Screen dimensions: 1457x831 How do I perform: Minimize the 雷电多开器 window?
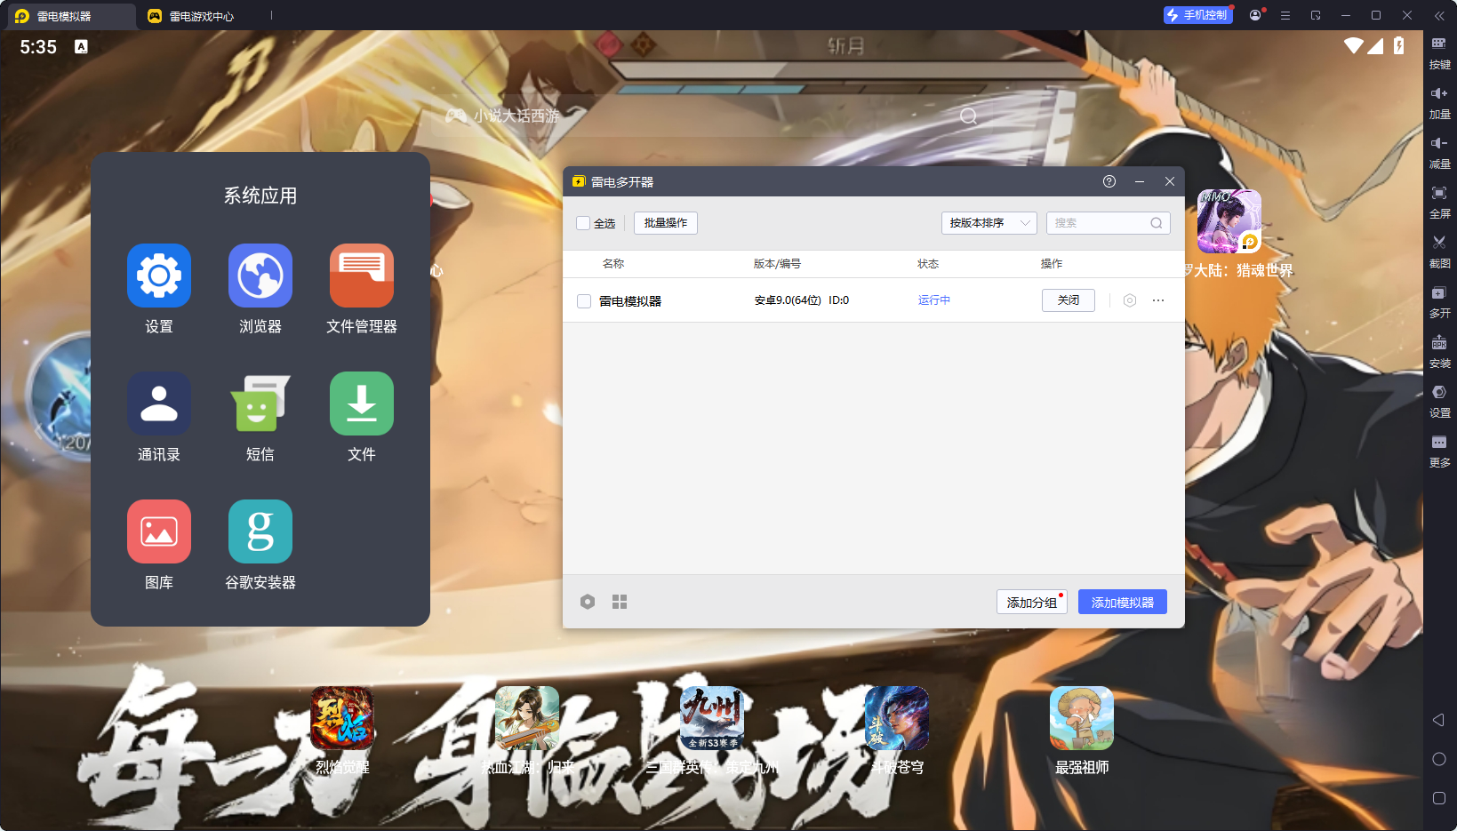click(1140, 181)
